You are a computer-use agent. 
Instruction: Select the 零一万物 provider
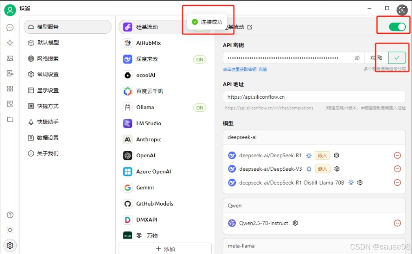point(164,235)
